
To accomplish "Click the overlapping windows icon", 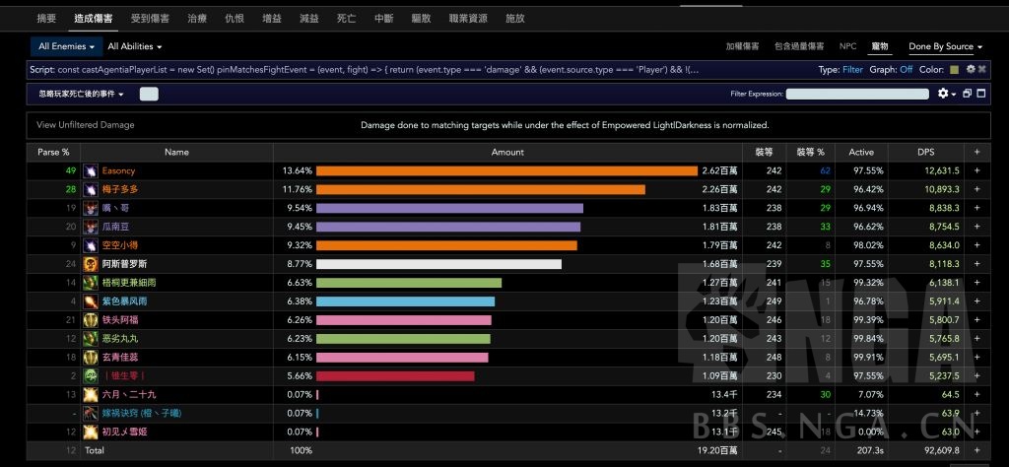I will pos(968,94).
